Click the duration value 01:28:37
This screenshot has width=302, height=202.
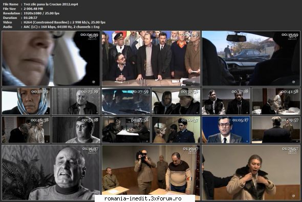(30, 18)
